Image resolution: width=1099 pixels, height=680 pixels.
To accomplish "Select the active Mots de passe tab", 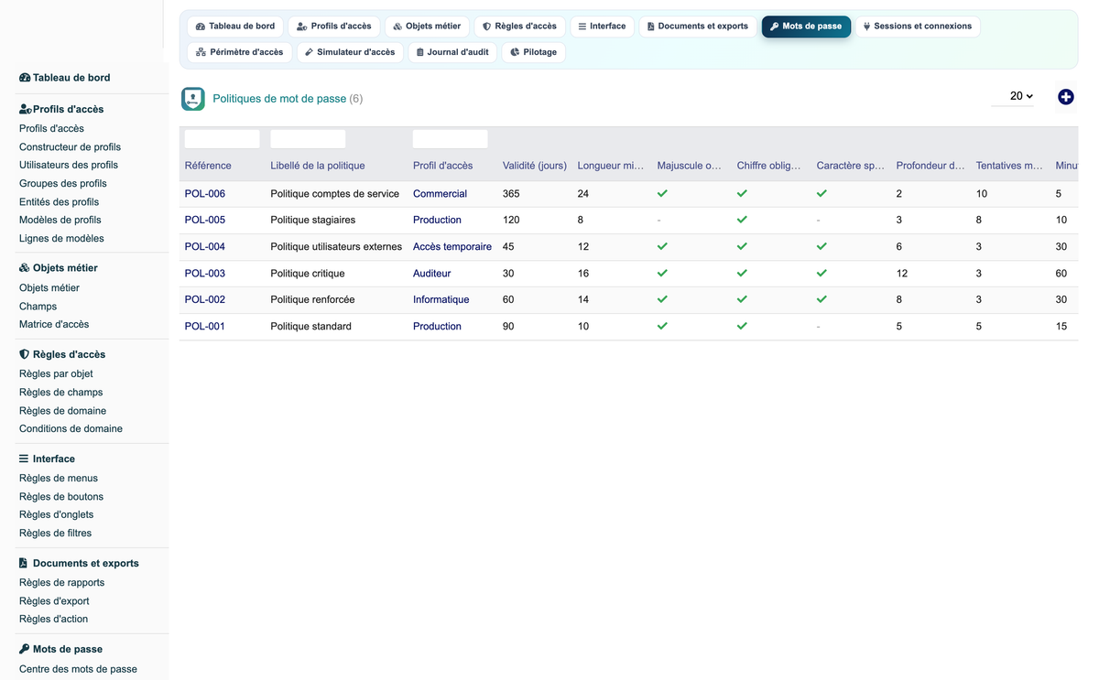I will [x=806, y=27].
